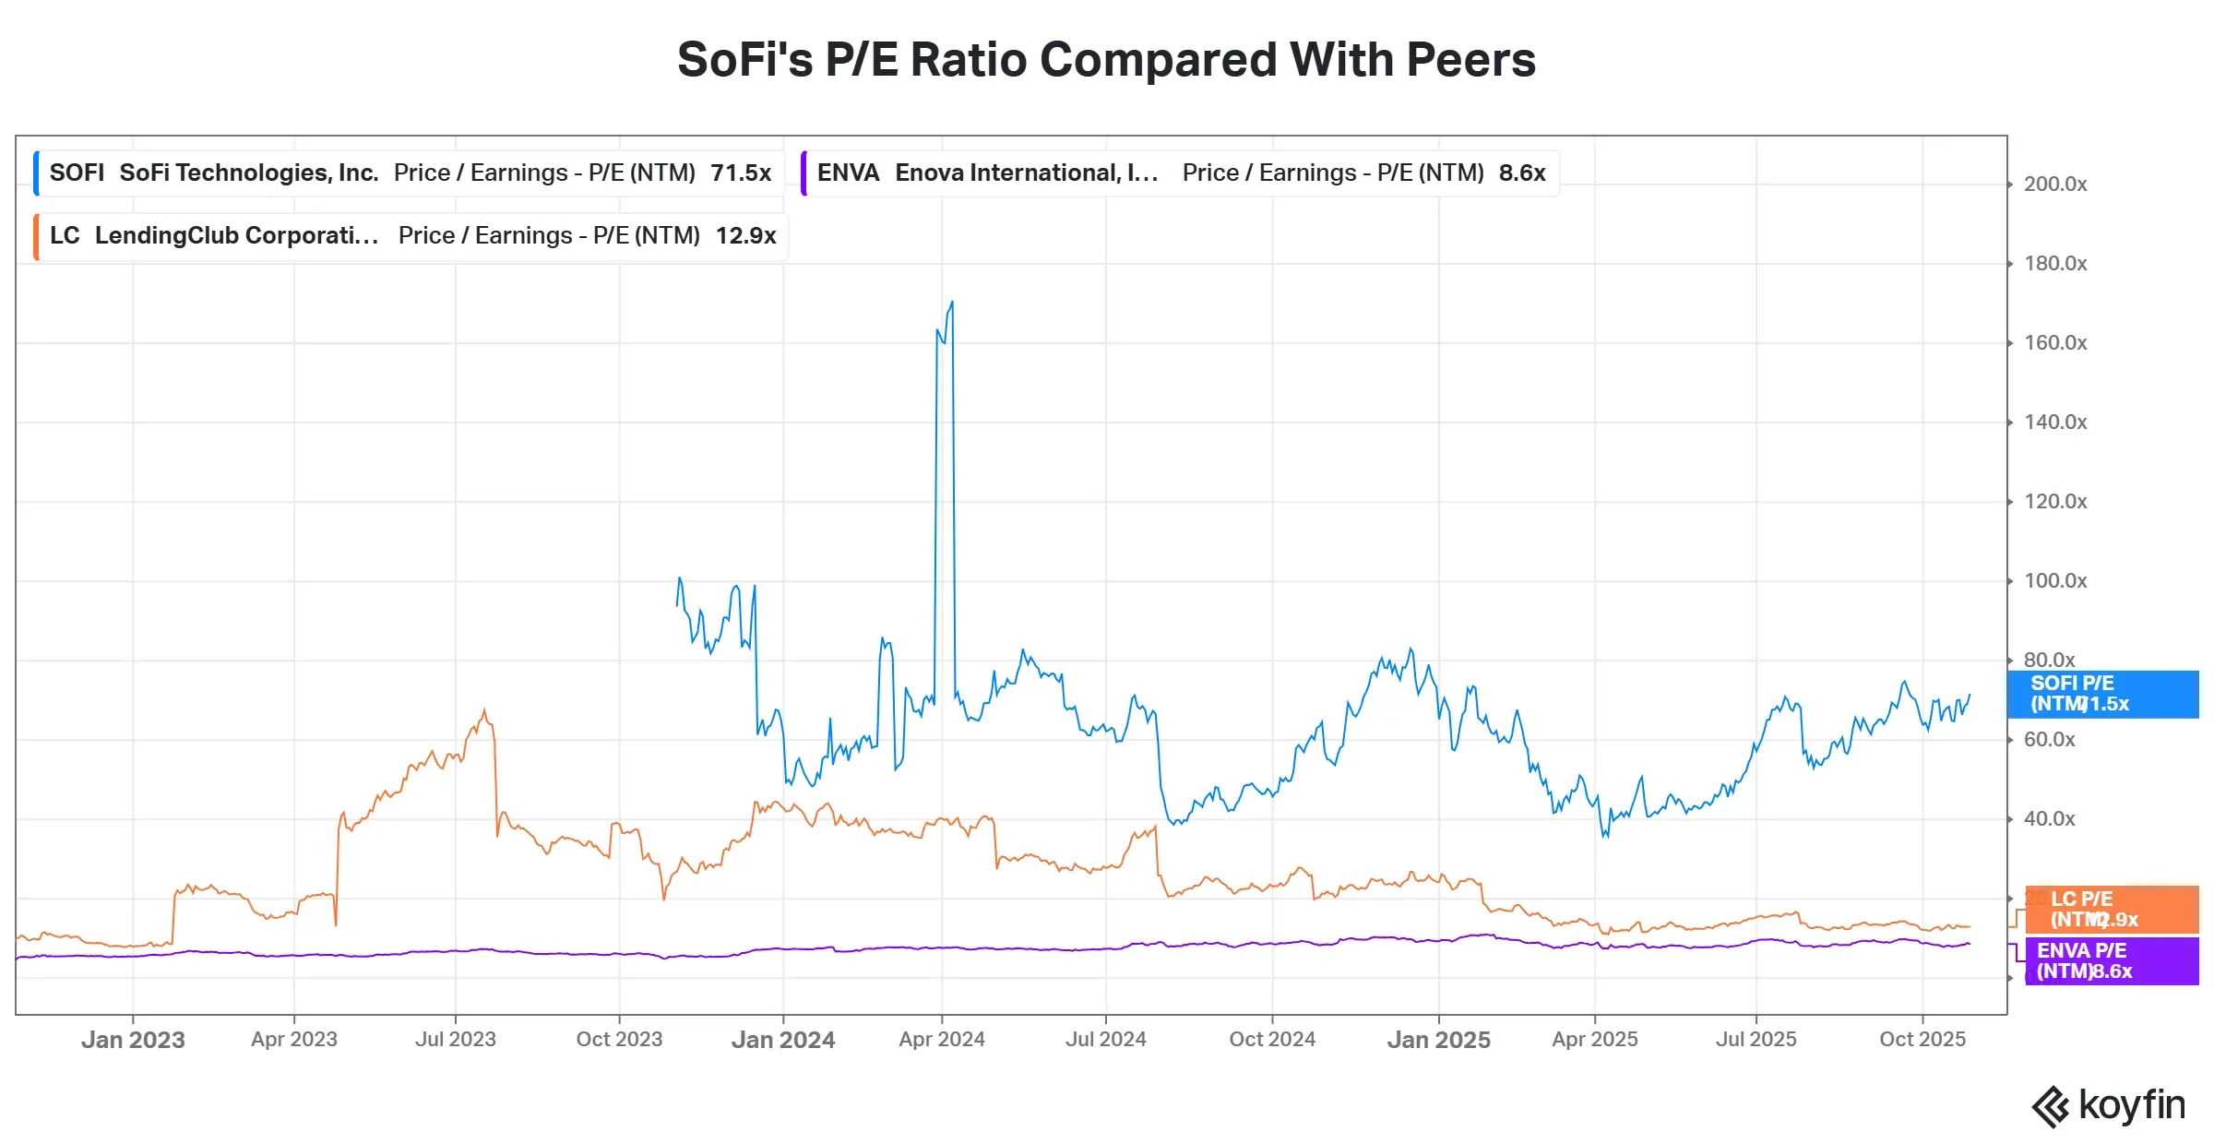The height and width of the screenshot is (1144, 2214).
Task: Click the orange LC legend color bar
Action: coord(36,236)
